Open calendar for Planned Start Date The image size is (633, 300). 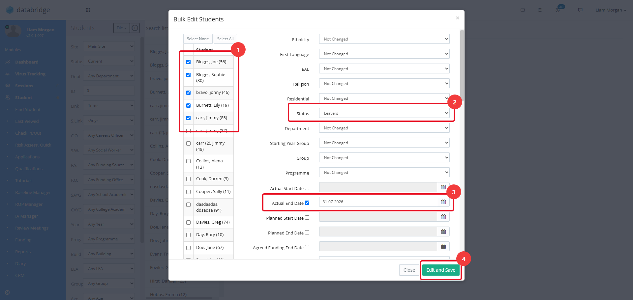pos(443,217)
